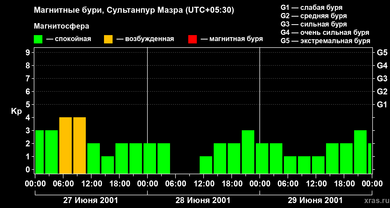Screen dimensions: 390x208
Task: Click the 'Kp' axis label
Action: click(x=17, y=111)
